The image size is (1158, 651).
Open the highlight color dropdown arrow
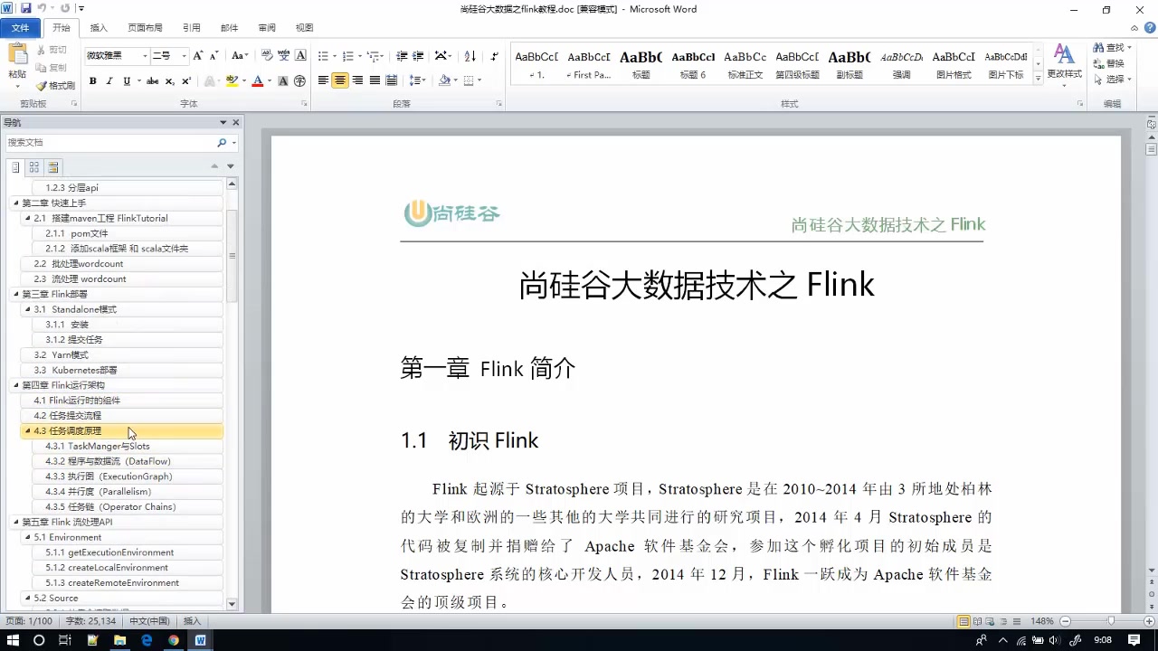pyautogui.click(x=244, y=81)
